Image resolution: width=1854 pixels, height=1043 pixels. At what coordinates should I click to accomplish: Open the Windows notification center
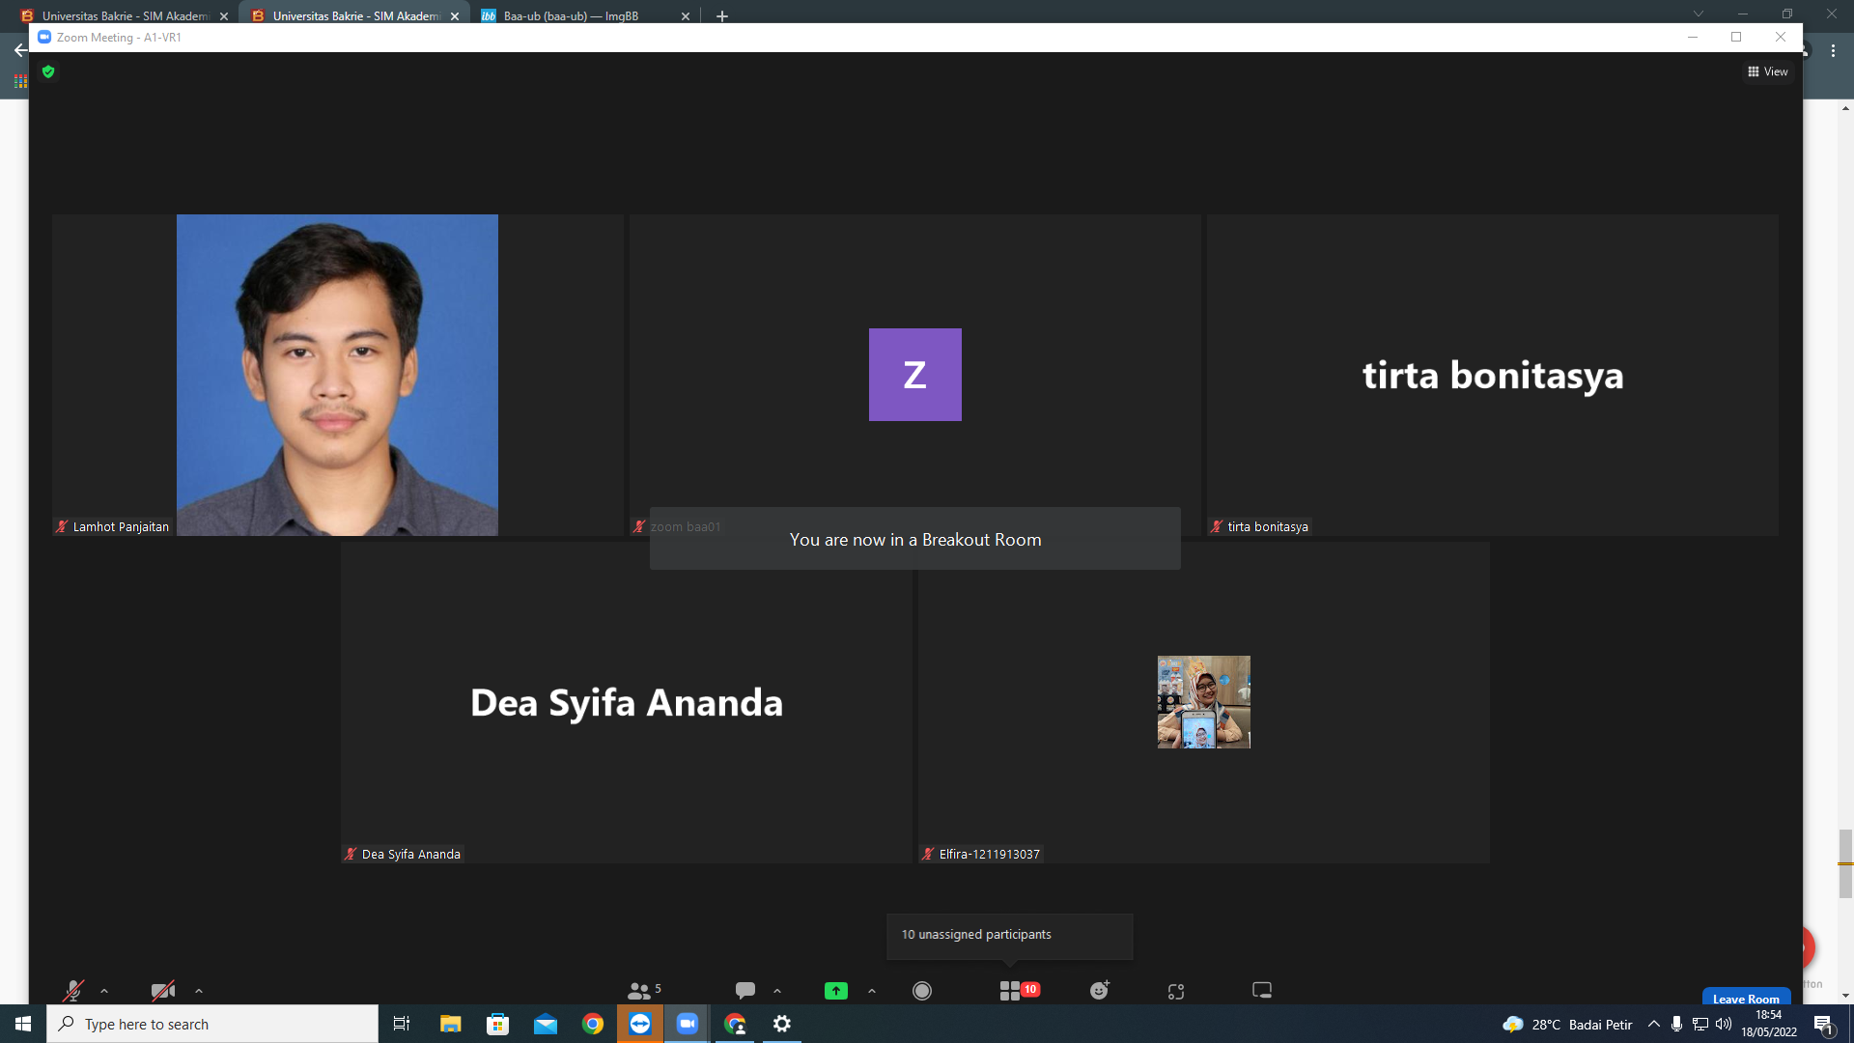(x=1824, y=1024)
